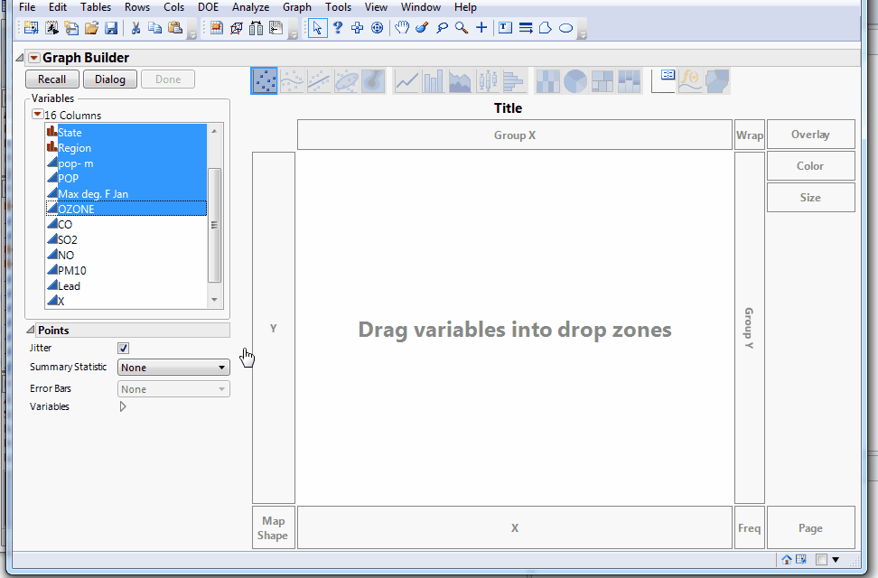Expand the Variables disclosure arrow under Points
The height and width of the screenshot is (578, 878).
coord(124,406)
